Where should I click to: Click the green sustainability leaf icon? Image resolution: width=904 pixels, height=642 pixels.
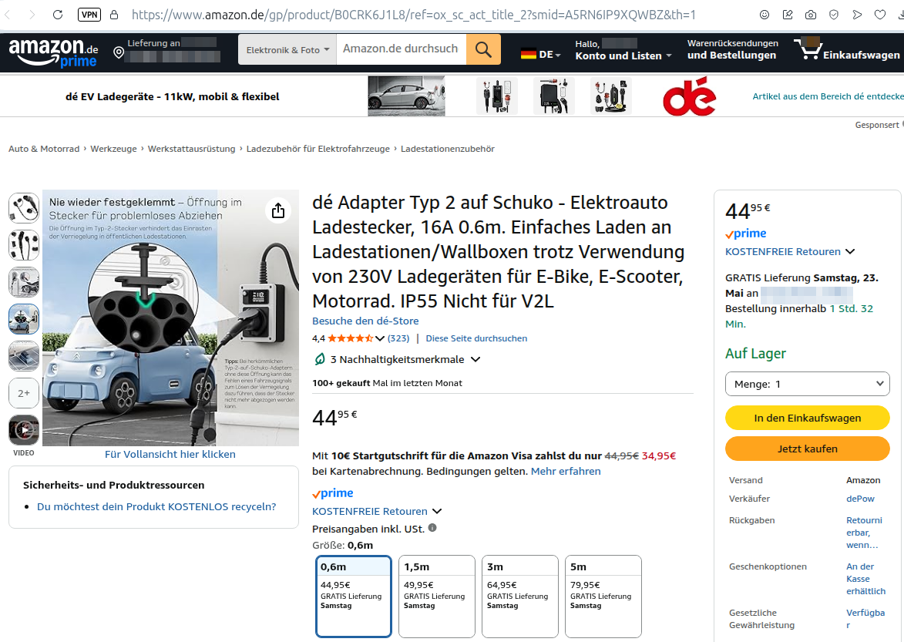pos(319,360)
